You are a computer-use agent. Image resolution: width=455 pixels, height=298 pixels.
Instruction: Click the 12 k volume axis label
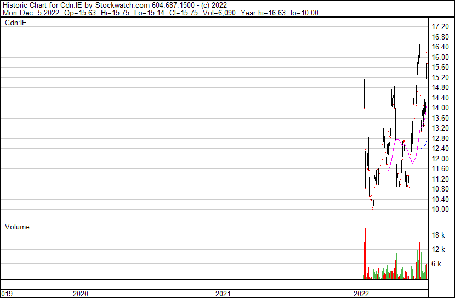[x=439, y=249]
